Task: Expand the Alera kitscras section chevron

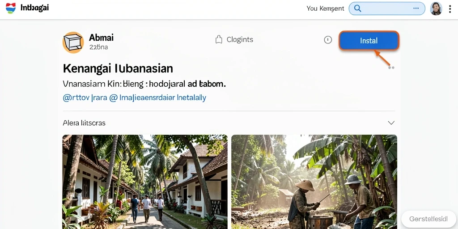Action: tap(391, 123)
